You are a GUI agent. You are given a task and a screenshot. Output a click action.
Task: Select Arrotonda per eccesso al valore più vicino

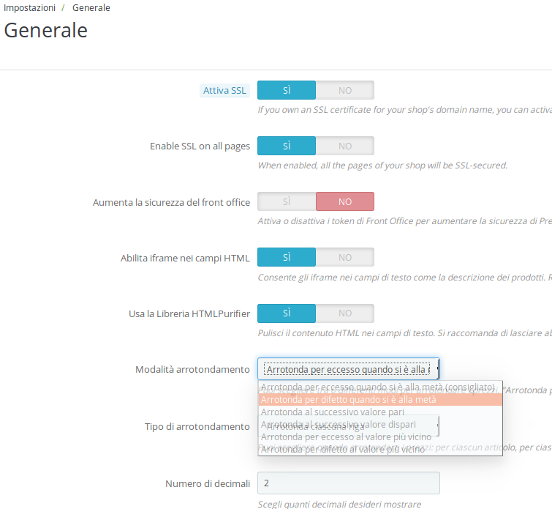380,437
